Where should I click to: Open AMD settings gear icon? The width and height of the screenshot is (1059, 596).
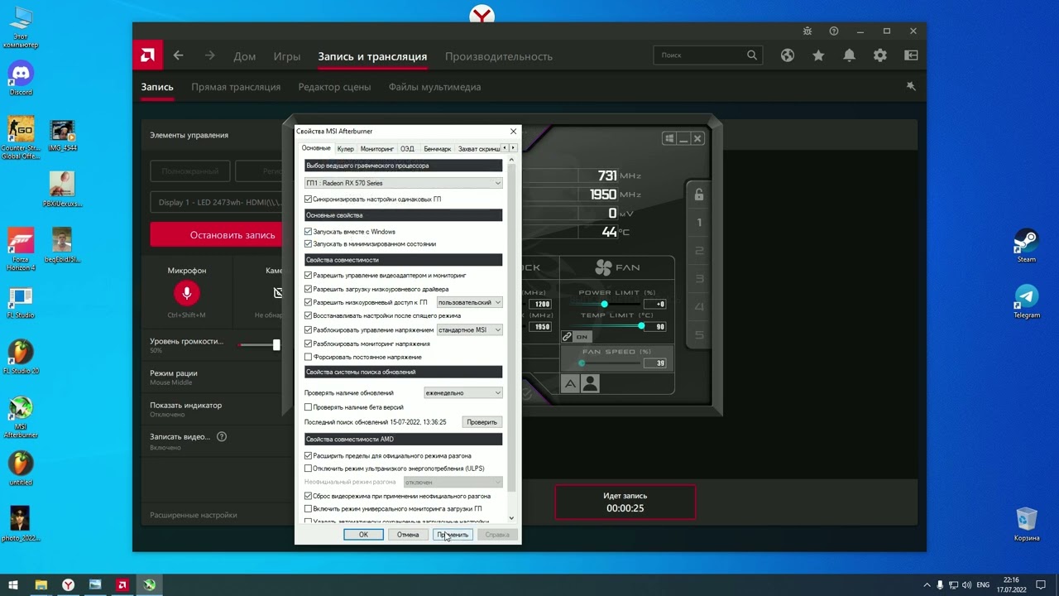(880, 55)
